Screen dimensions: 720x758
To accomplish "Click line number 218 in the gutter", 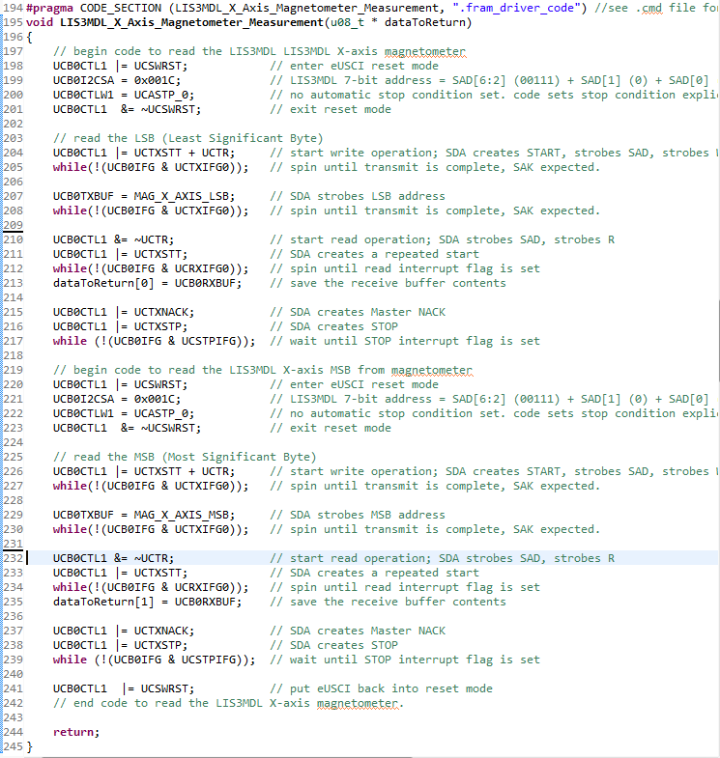I will tap(14, 355).
